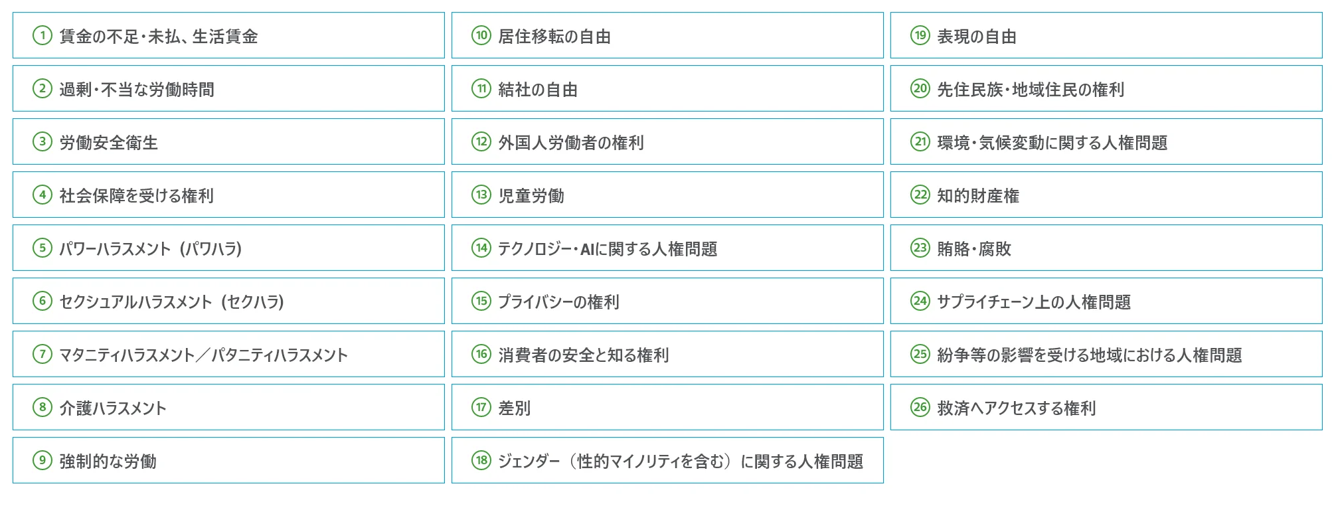The width and height of the screenshot is (1332, 508).
Task: Select the 労働安全衛生 item
Action: click(x=228, y=141)
